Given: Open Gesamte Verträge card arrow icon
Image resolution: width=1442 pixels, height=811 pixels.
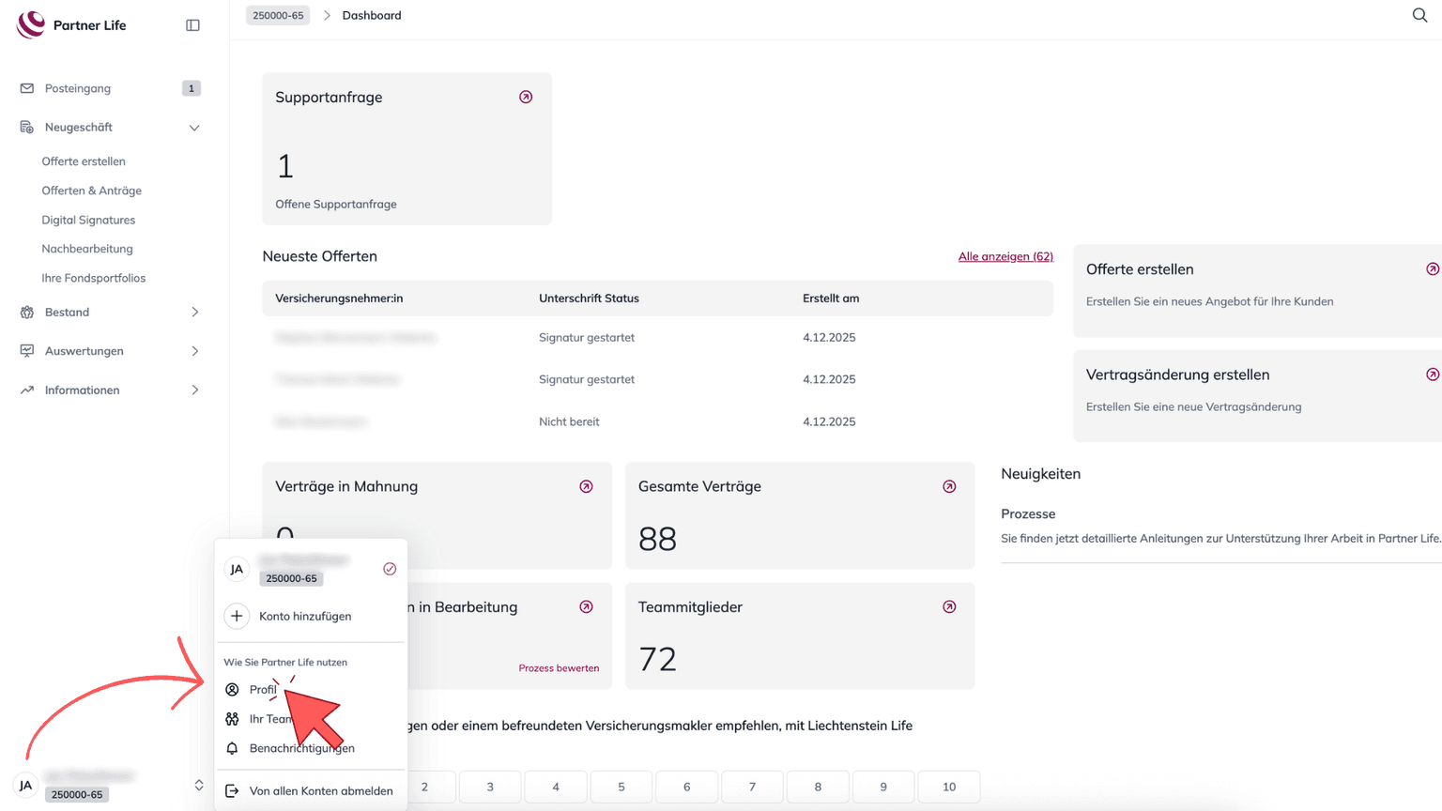Looking at the screenshot, I should point(949,486).
